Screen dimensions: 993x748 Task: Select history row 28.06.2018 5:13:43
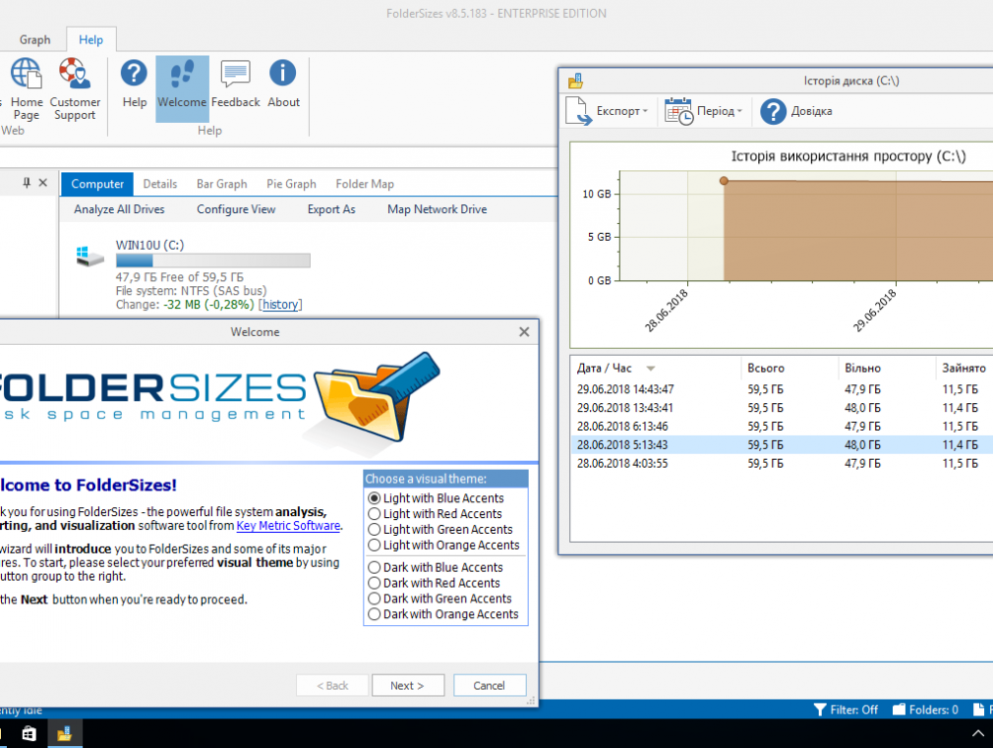[x=782, y=444]
